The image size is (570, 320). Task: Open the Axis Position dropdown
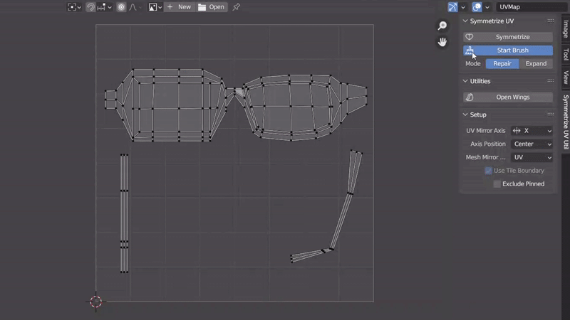(x=532, y=144)
